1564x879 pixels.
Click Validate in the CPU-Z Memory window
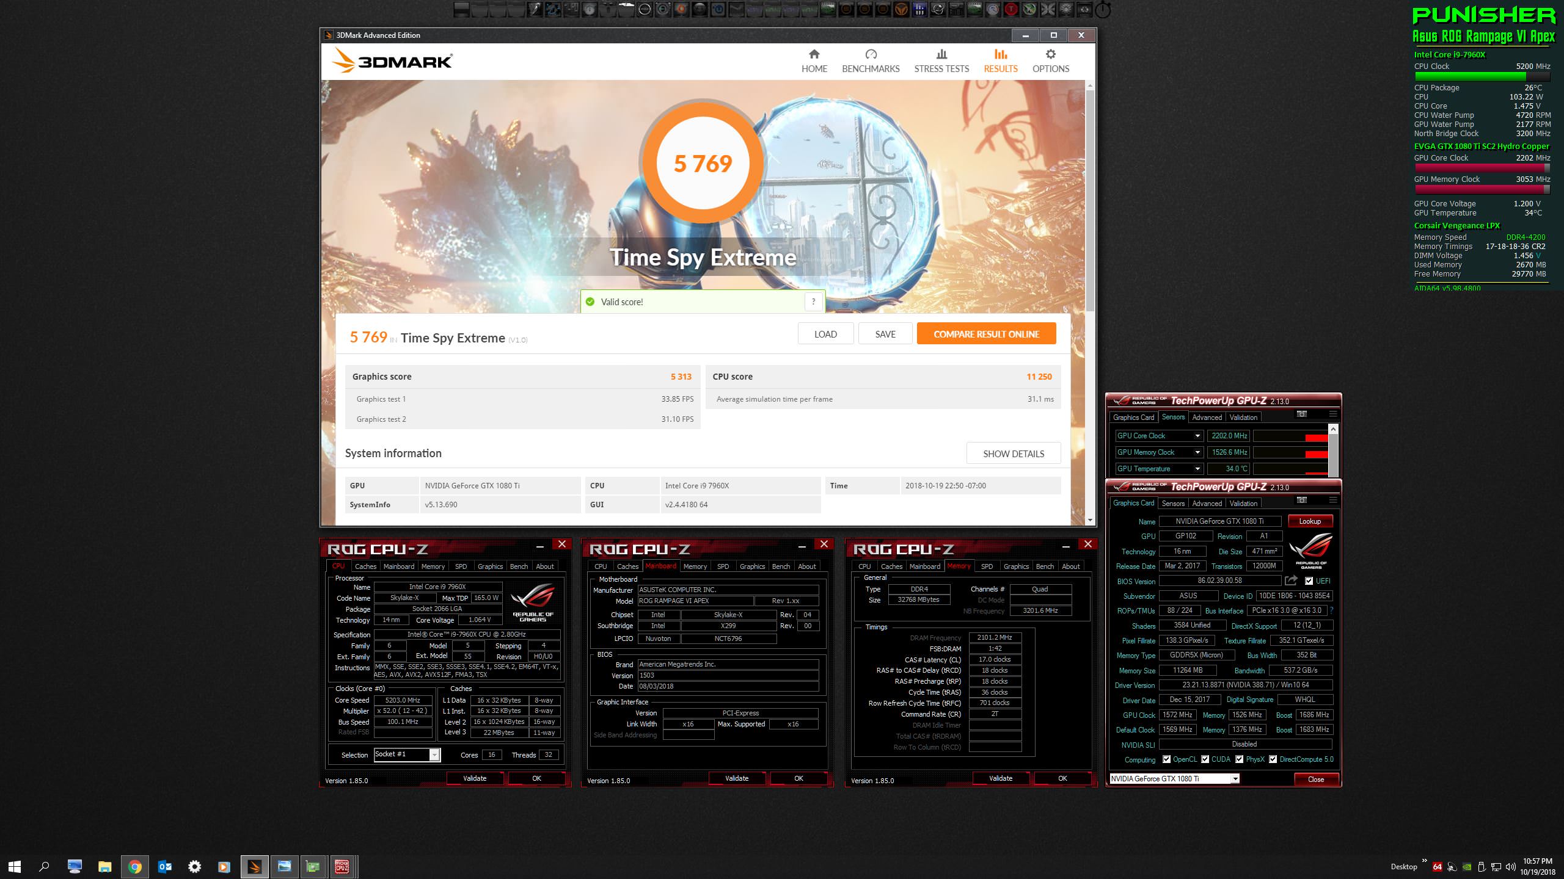click(x=1001, y=778)
